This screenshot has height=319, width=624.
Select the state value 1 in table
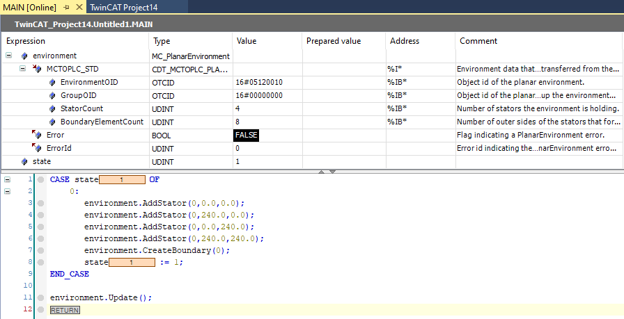[237, 162]
